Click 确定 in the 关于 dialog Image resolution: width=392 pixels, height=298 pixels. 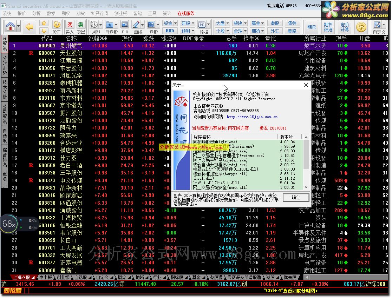coord(296,197)
